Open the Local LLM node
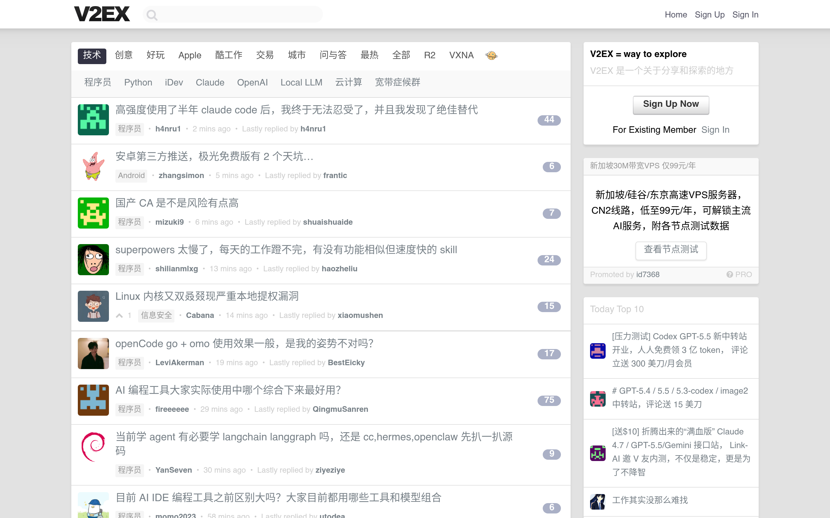Screen dimensions: 830x518 [301, 83]
